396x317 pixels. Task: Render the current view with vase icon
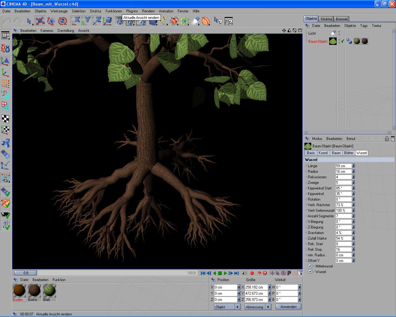(x=119, y=21)
